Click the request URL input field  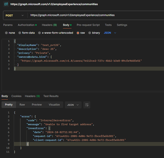[x=96, y=15]
